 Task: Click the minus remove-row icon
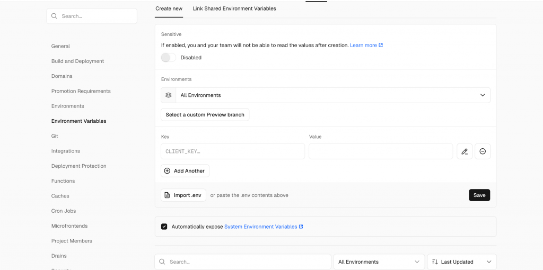click(x=483, y=151)
